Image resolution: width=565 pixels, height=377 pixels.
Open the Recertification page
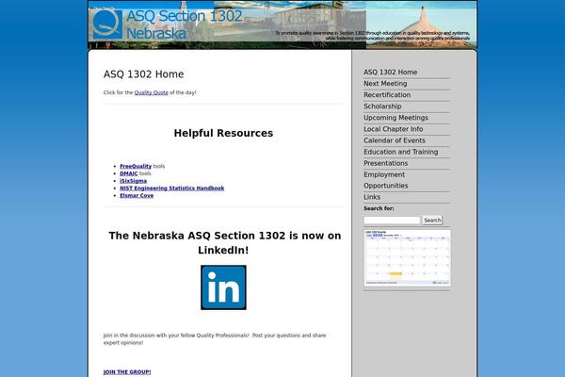pyautogui.click(x=387, y=95)
